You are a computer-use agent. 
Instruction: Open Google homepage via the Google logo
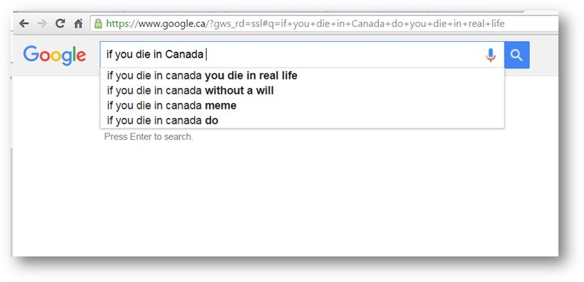(x=55, y=55)
